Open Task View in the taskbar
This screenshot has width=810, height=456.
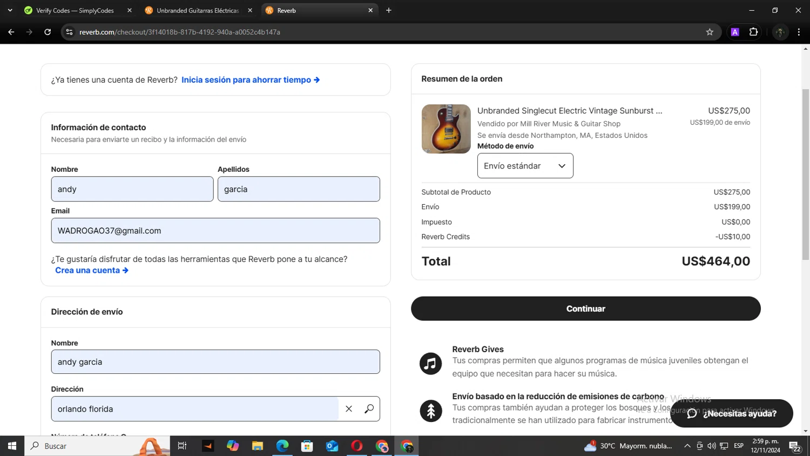[x=183, y=446]
